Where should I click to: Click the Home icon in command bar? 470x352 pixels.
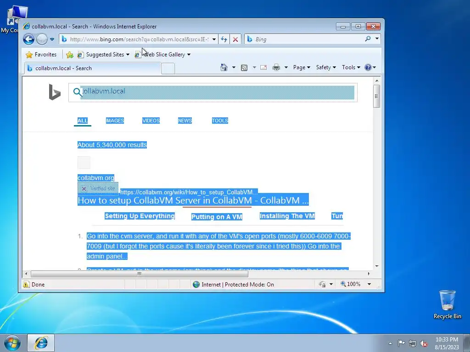pos(224,67)
